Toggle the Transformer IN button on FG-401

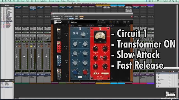pyautogui.click(x=95, y=73)
